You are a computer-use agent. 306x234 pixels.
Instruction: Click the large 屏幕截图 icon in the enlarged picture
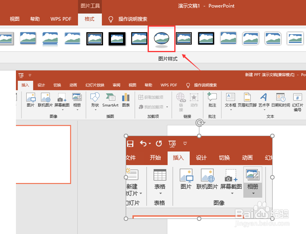(231, 175)
